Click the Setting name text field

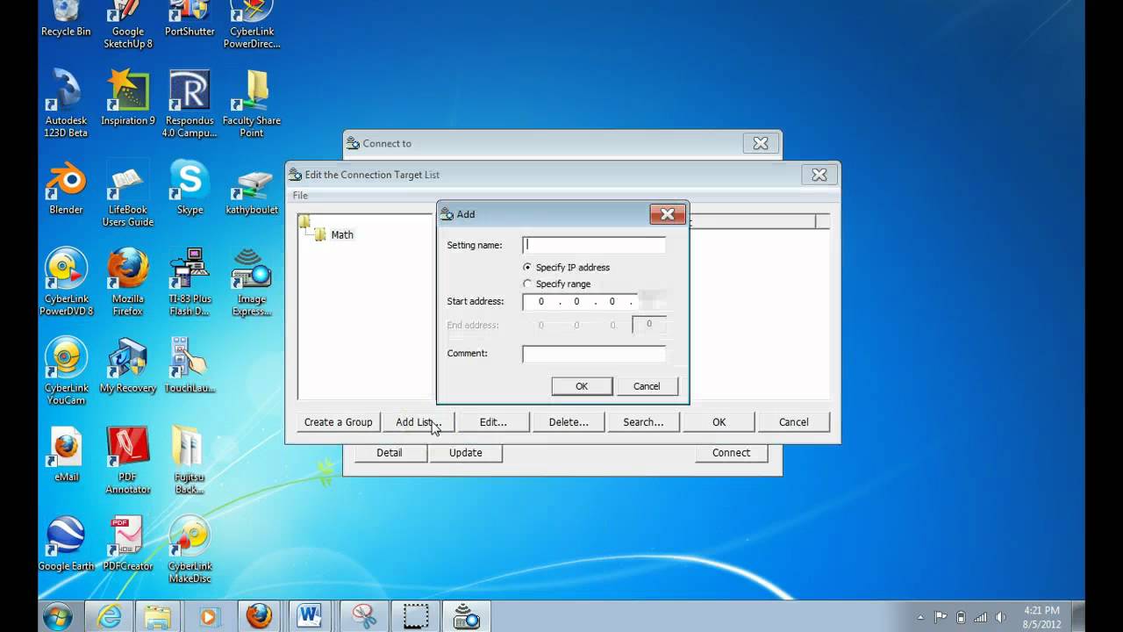tap(594, 246)
